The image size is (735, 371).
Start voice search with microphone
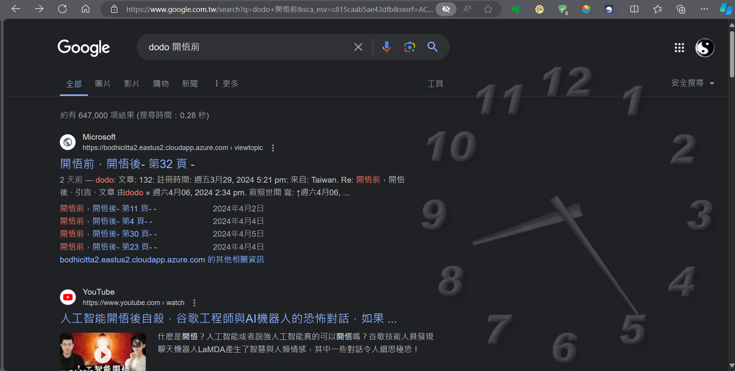click(x=386, y=47)
